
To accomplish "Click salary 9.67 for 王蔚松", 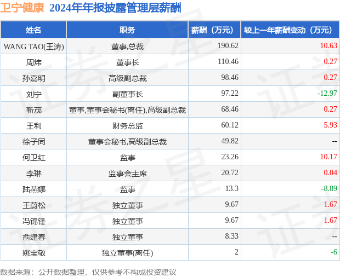I will click(231, 204).
